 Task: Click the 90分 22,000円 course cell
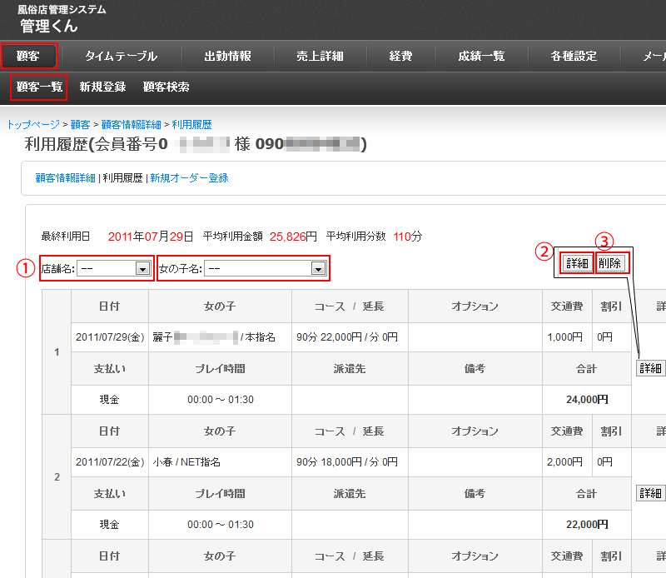[x=350, y=337]
